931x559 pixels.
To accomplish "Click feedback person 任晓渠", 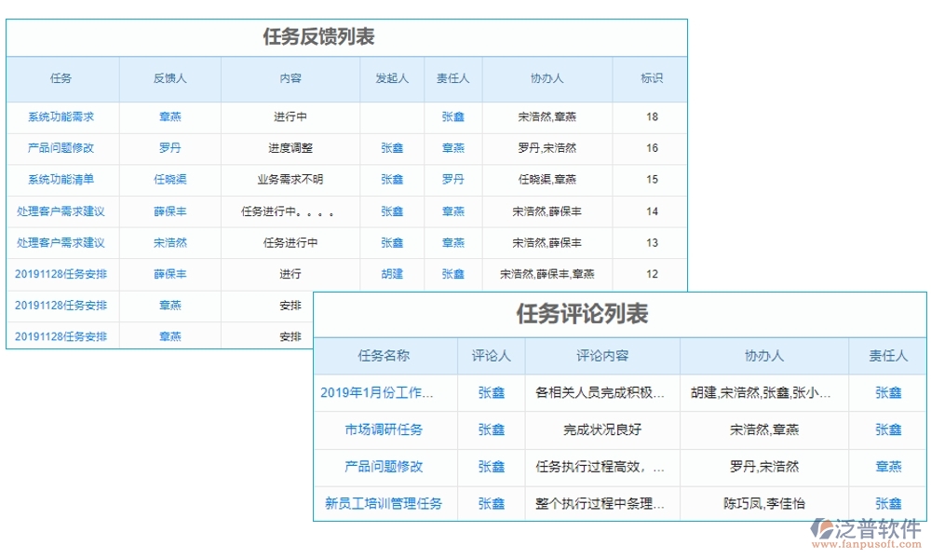I will pyautogui.click(x=169, y=180).
